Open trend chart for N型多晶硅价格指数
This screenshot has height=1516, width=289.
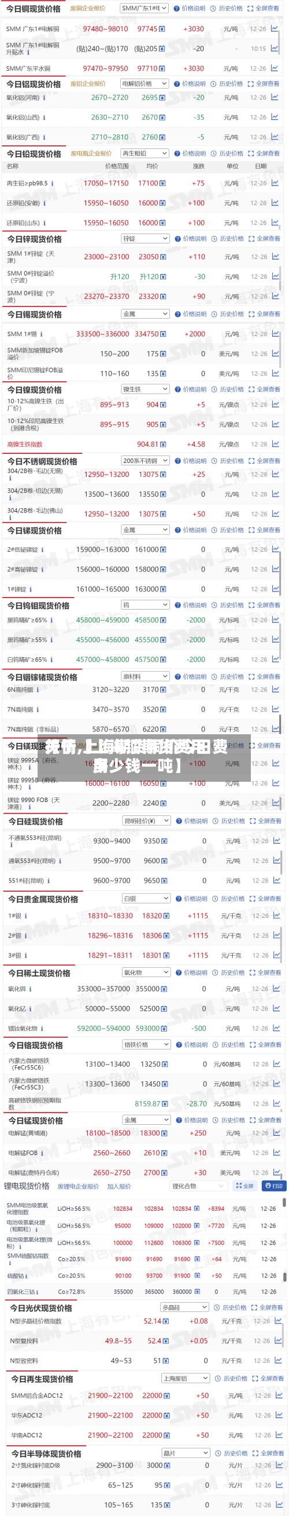[278, 1321]
